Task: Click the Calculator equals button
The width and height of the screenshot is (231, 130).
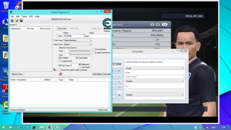Action: [x=119, y=95]
